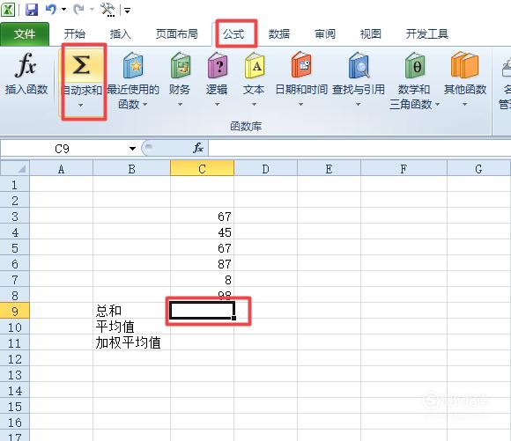
Task: Expand the 文本 dropdown arrow
Action: pos(255,105)
